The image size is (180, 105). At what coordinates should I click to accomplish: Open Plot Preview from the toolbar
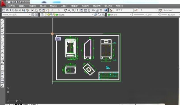click(20, 10)
